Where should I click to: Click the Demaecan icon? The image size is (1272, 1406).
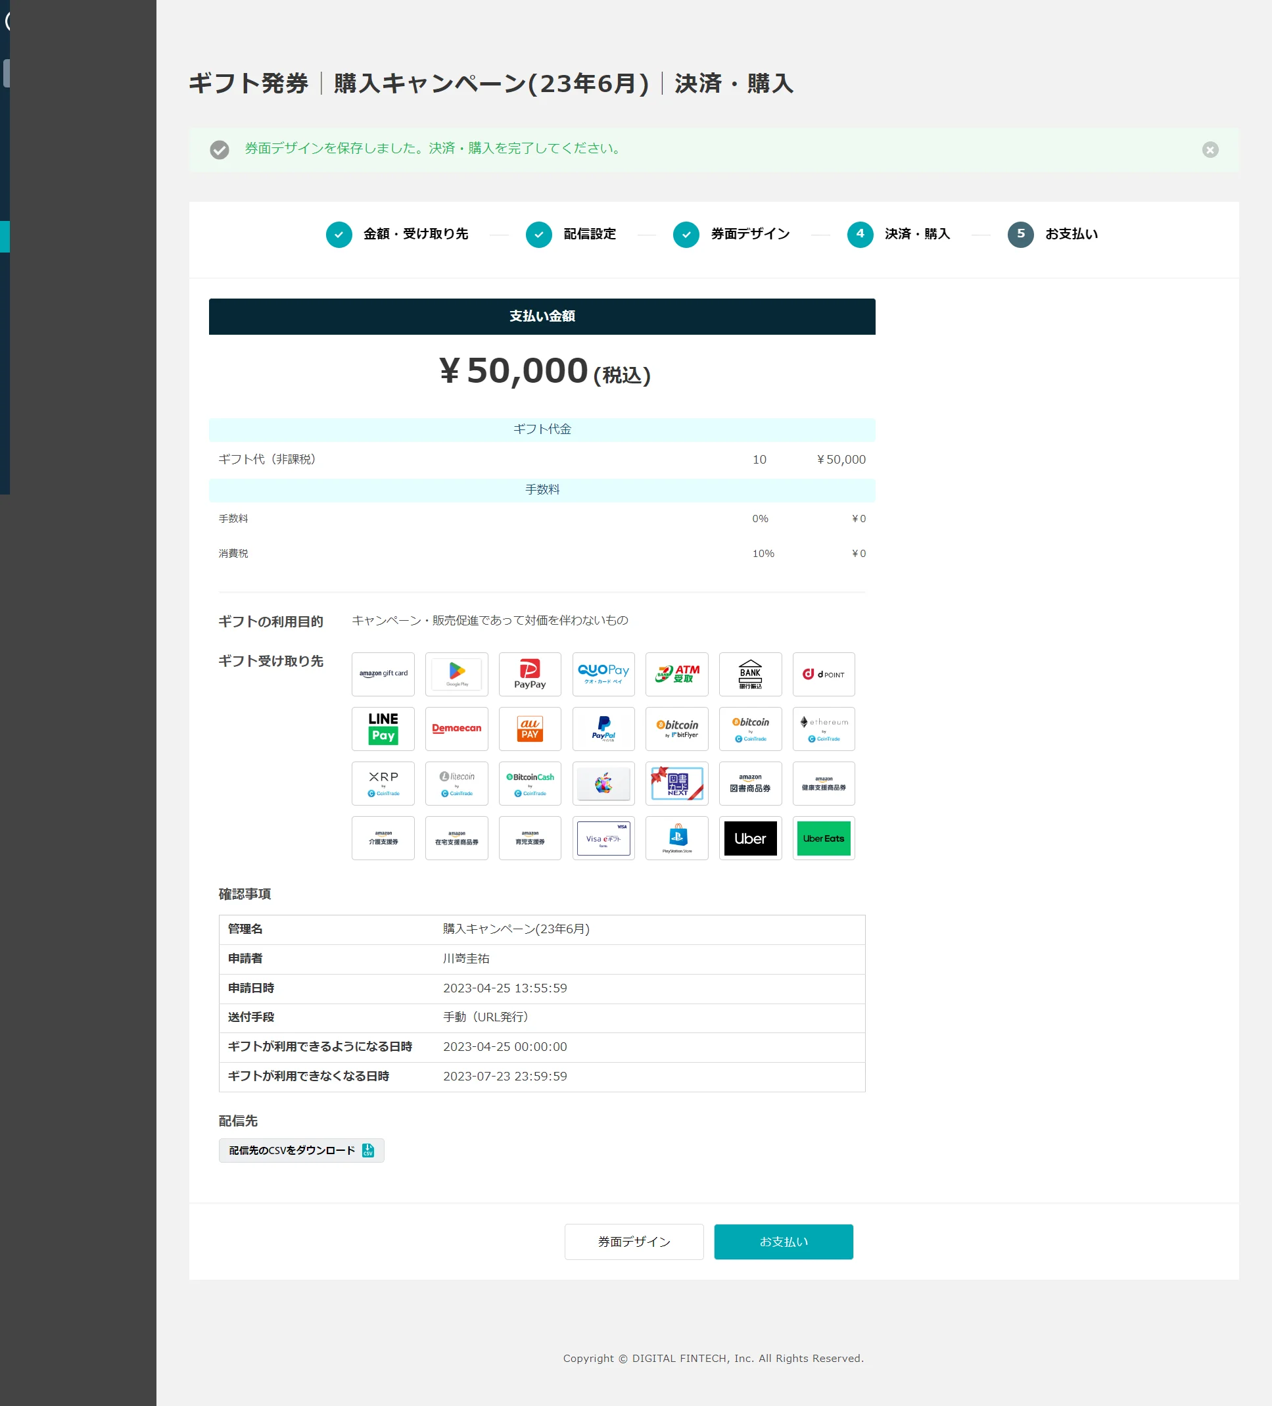pos(456,728)
